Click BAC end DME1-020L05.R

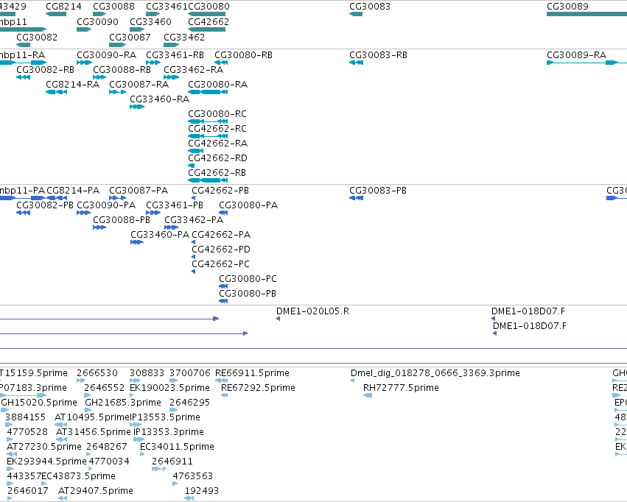[312, 311]
